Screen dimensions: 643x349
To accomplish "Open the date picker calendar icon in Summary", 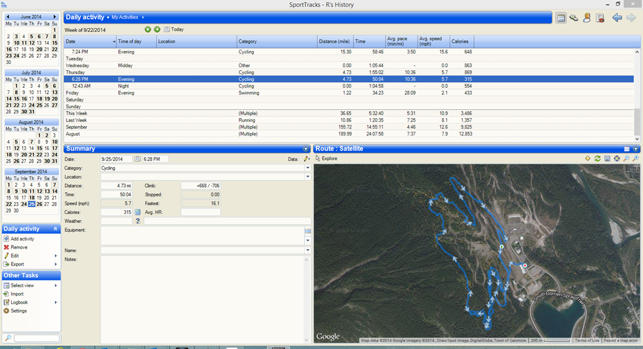I will pyautogui.click(x=138, y=159).
